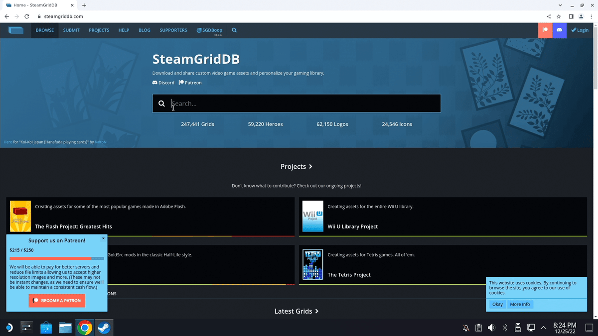
Task: Close the Support us on Patreon popup
Action: pyautogui.click(x=104, y=238)
